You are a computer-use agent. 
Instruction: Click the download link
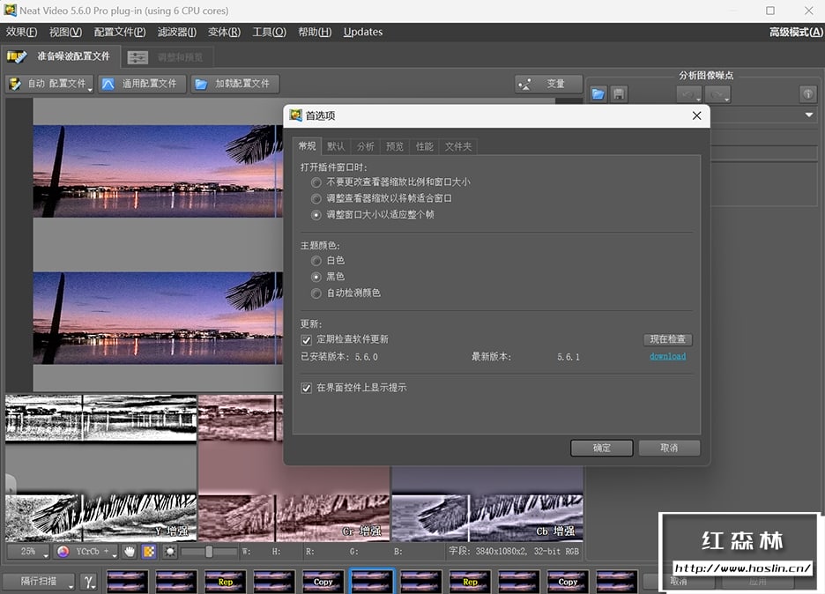667,357
